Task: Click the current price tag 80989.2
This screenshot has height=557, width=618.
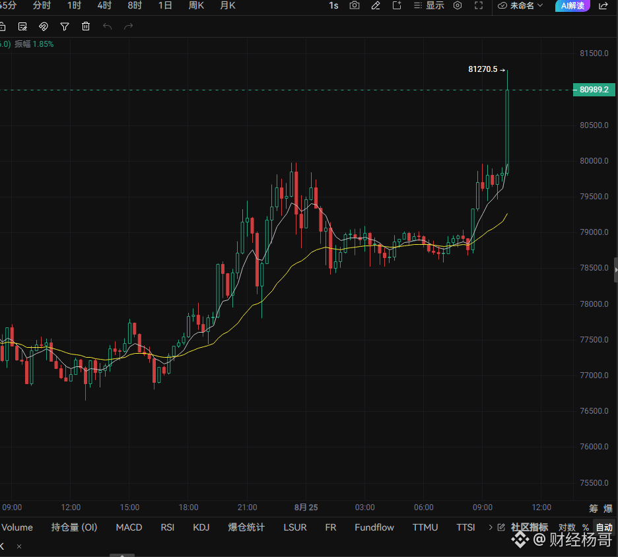Action: [x=594, y=90]
